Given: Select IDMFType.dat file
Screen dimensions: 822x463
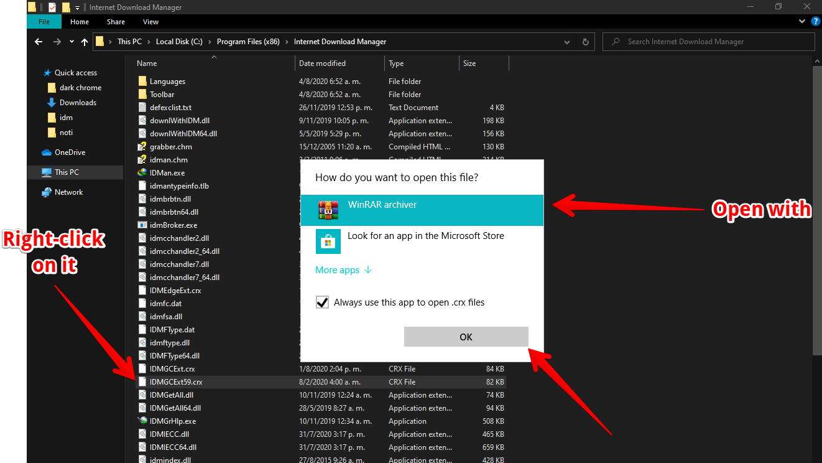Looking at the screenshot, I should (x=172, y=330).
